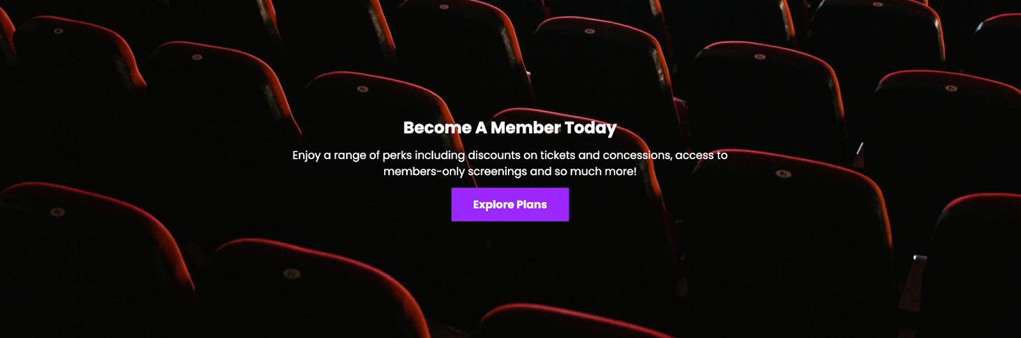Click the word discounts in the description
This screenshot has width=1021, height=338.
[x=495, y=155]
